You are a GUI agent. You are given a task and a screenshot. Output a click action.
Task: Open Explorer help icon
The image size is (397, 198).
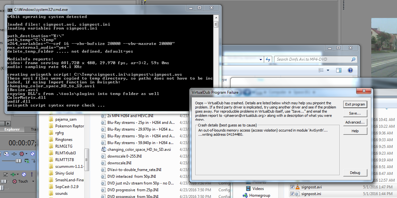(x=350, y=70)
